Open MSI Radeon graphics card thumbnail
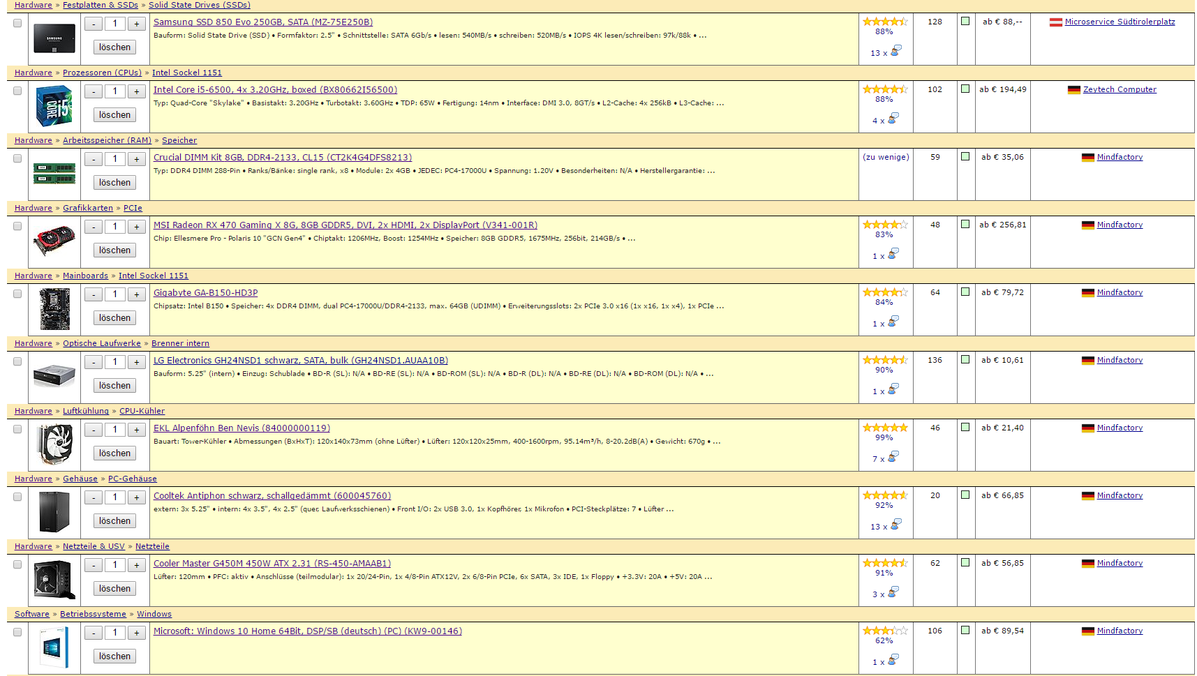 pyautogui.click(x=54, y=240)
